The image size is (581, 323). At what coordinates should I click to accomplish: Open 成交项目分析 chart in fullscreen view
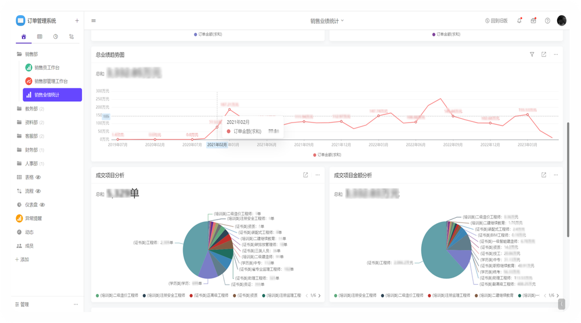pos(306,175)
